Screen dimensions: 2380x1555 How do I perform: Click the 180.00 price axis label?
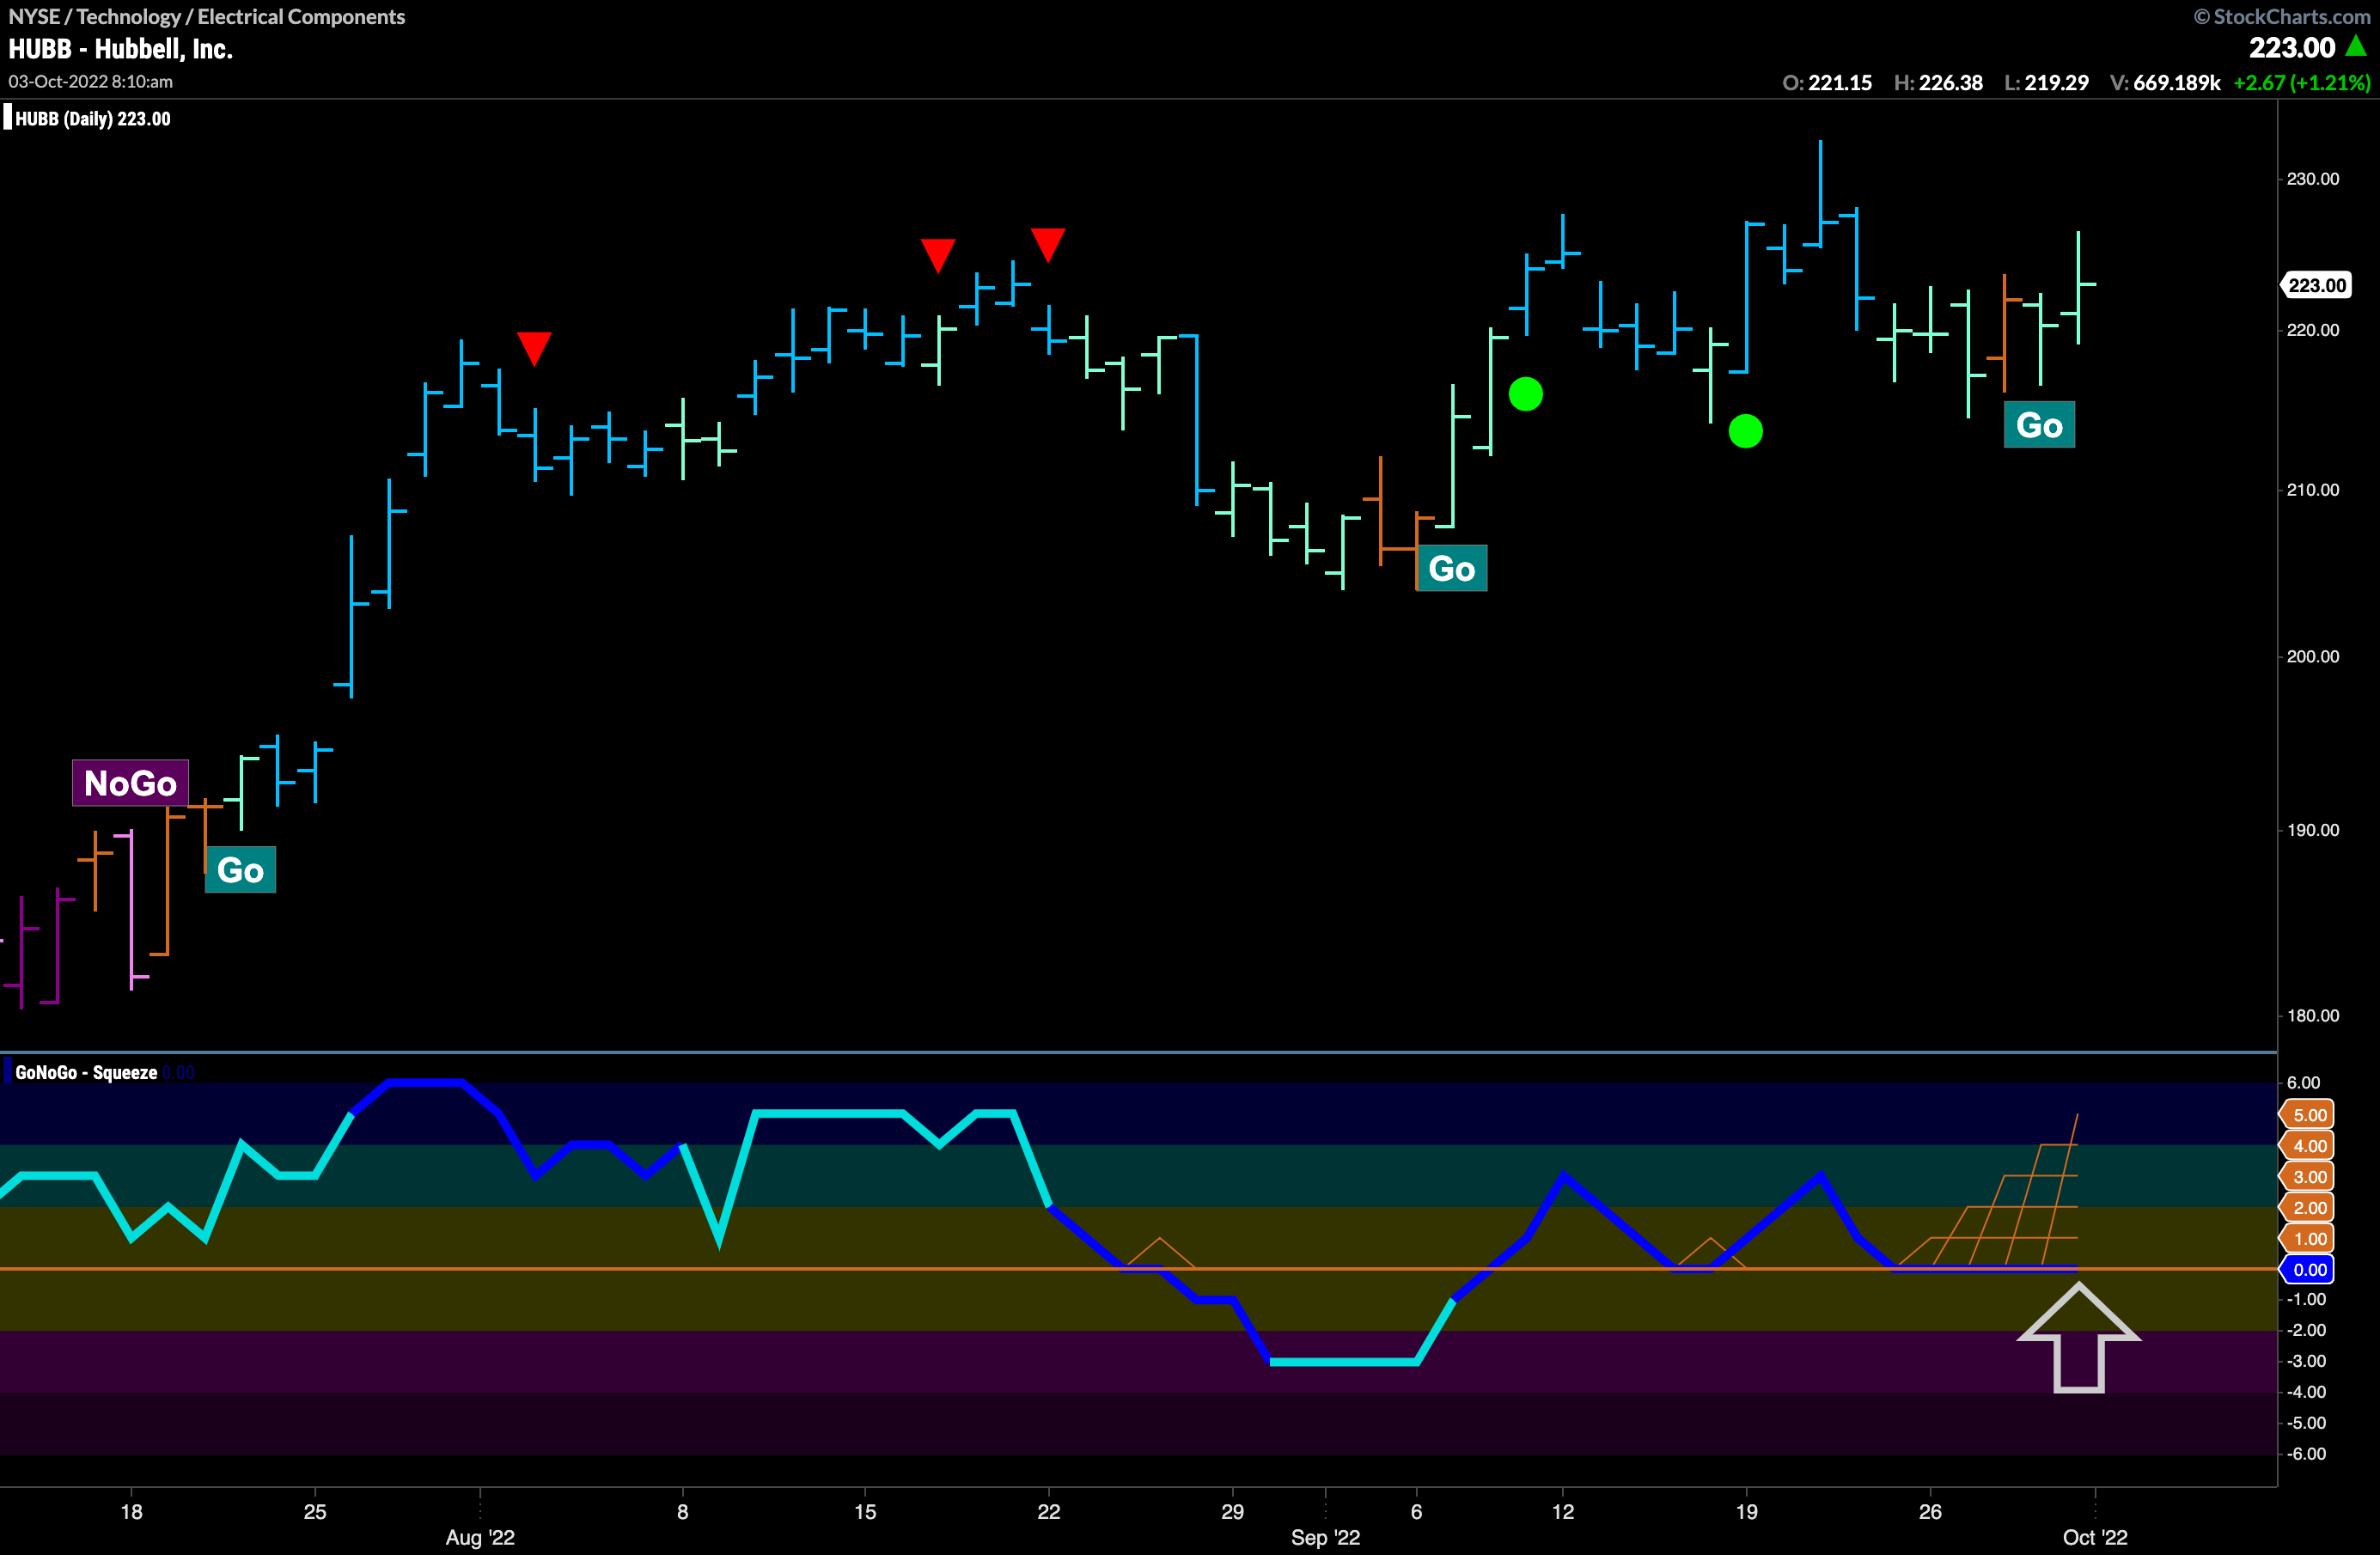click(2313, 1016)
